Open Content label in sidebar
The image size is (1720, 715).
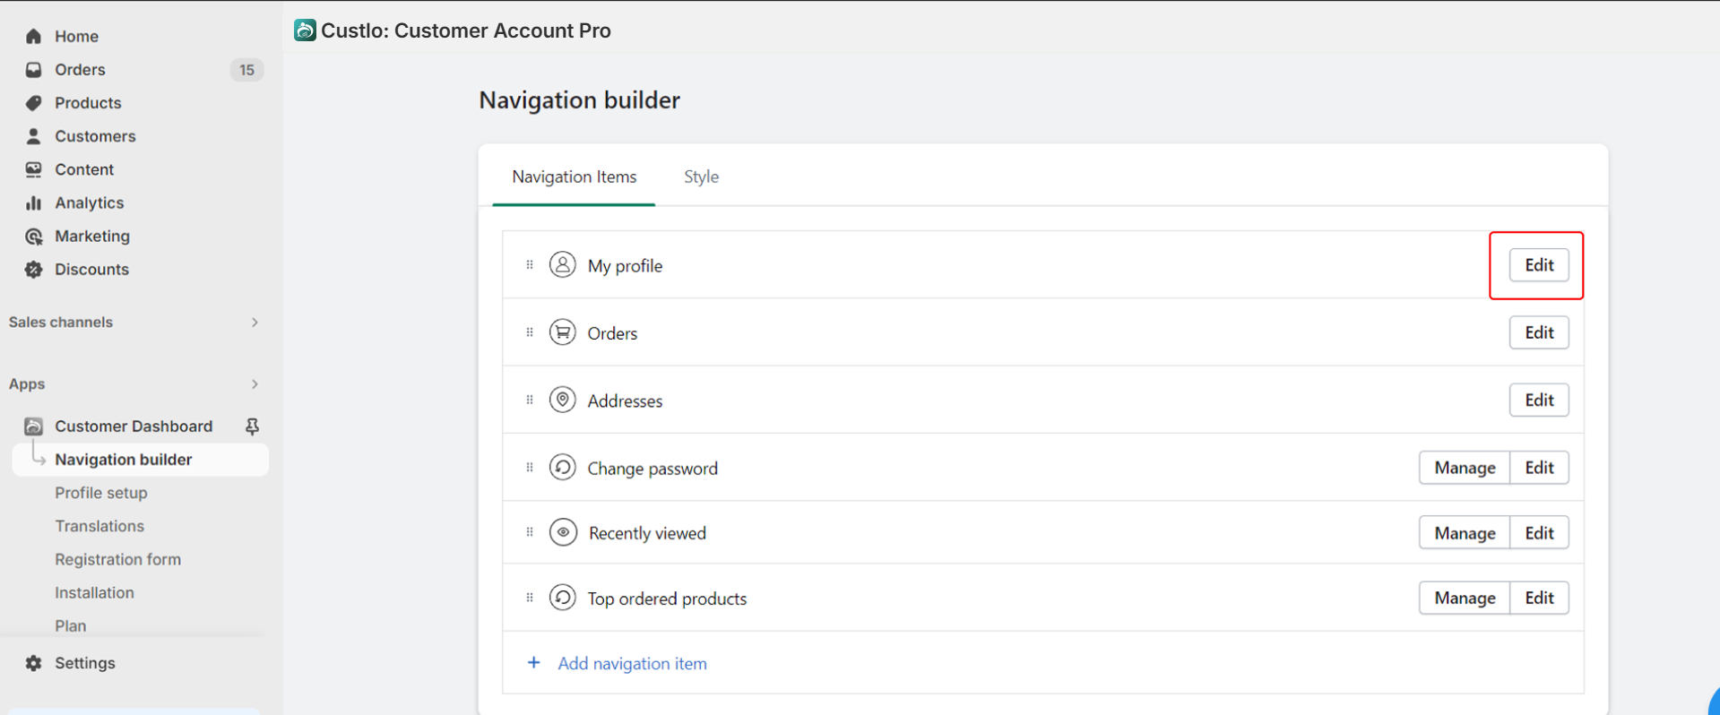[x=84, y=169]
